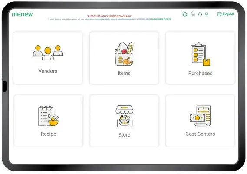The height and width of the screenshot is (174, 247).
Task: Click the refresh/sync icon in header
Action: [185, 14]
